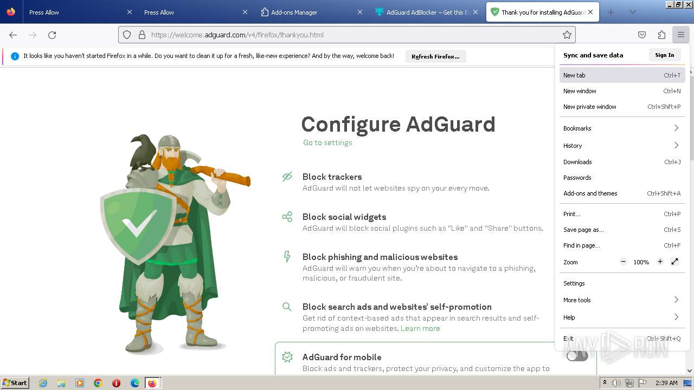The height and width of the screenshot is (390, 694).
Task: Select New window menu item
Action: point(622,91)
